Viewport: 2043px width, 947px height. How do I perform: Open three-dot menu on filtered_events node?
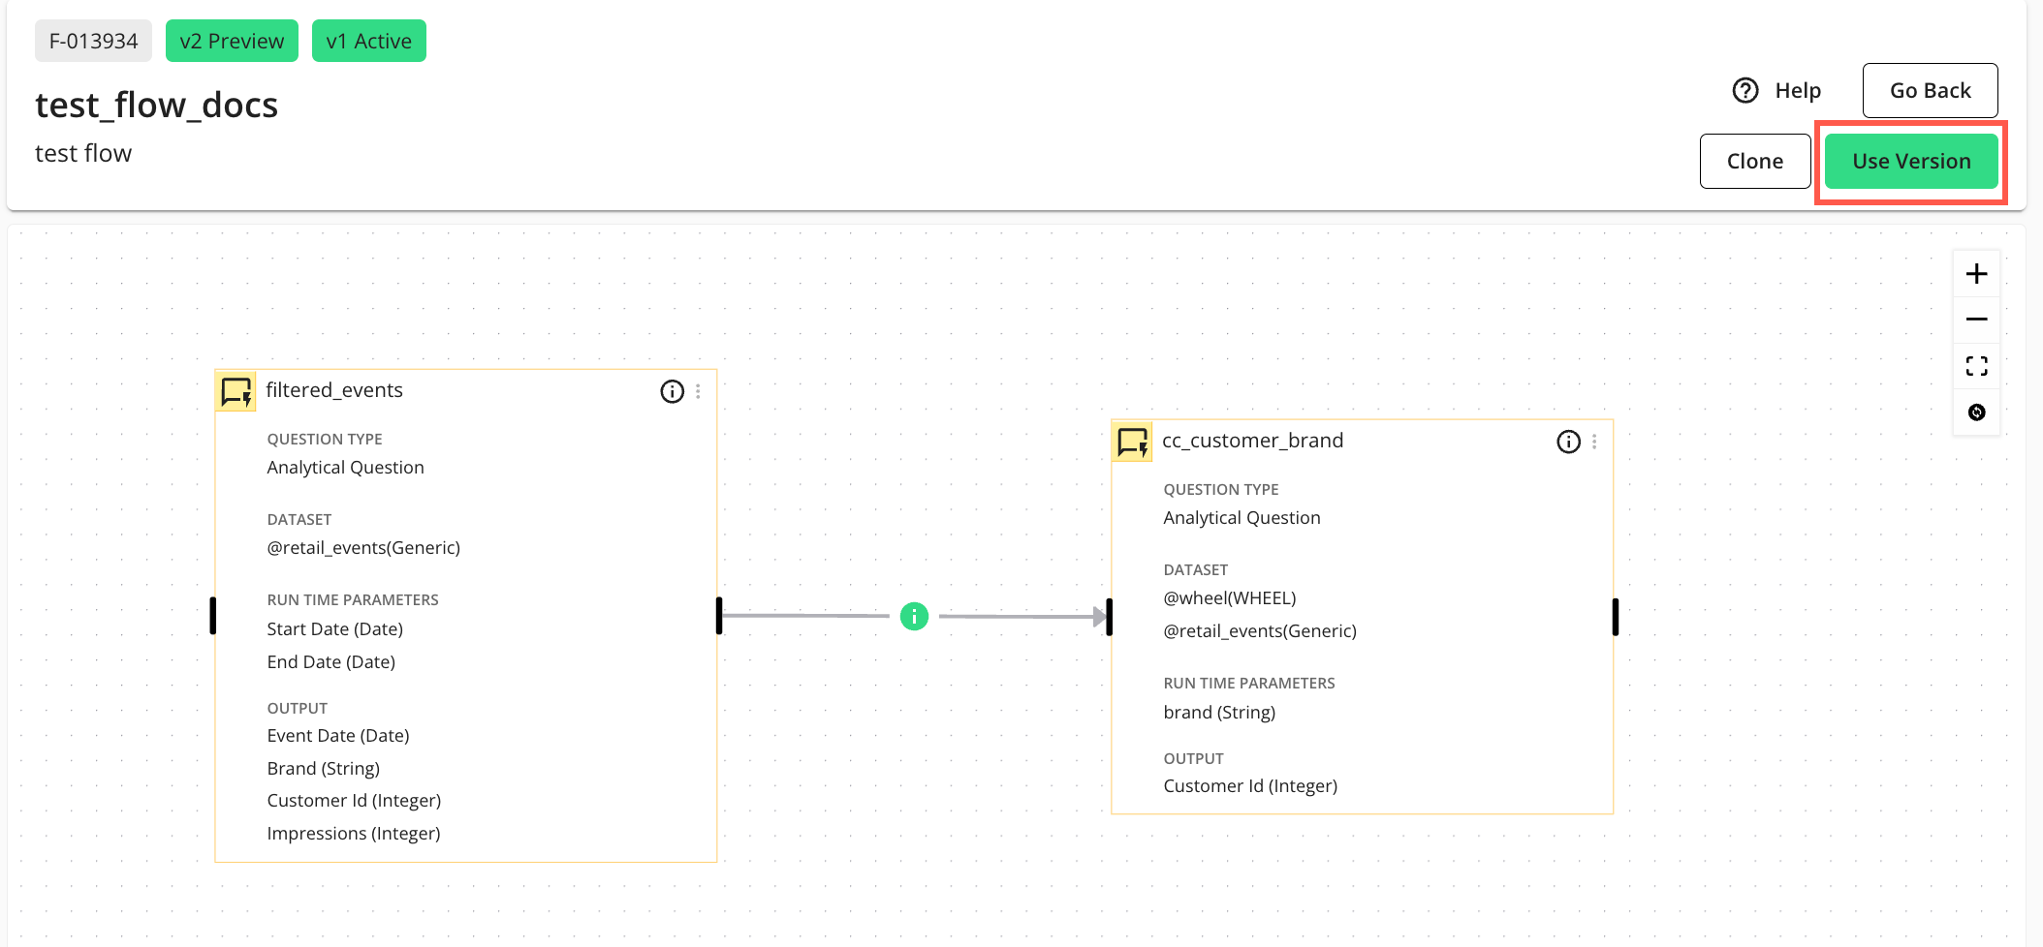point(698,391)
